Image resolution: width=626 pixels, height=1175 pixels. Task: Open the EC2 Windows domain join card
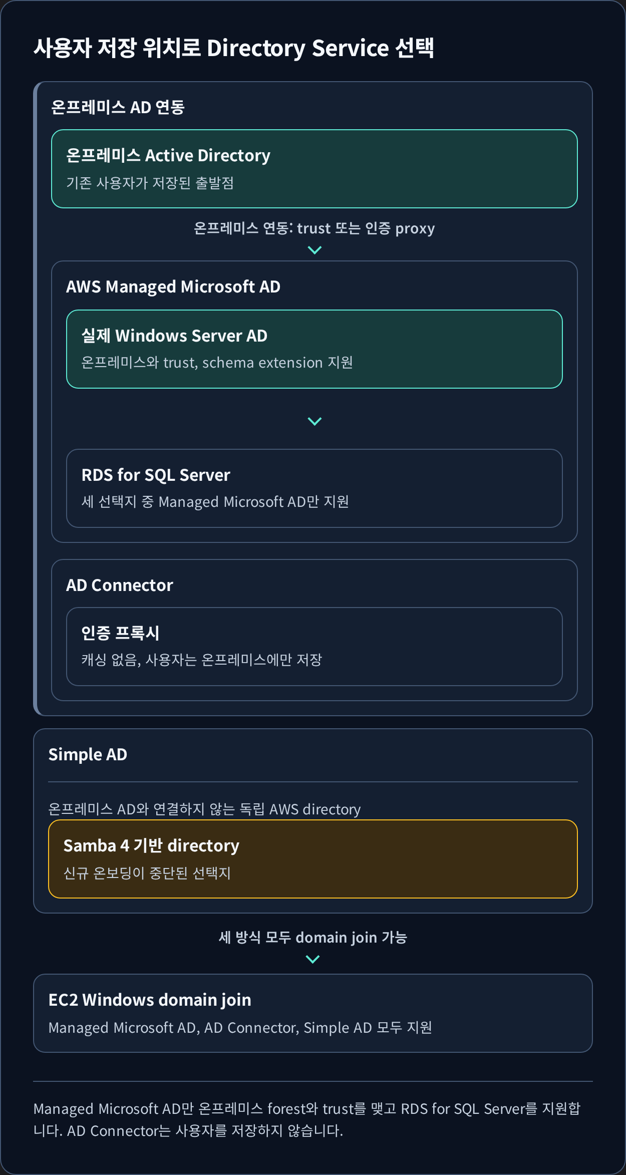313,1013
